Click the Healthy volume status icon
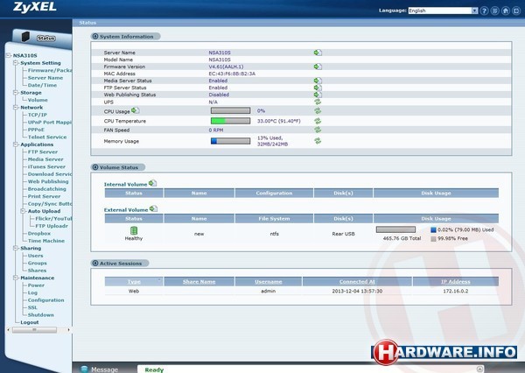525x373 pixels. tap(134, 230)
